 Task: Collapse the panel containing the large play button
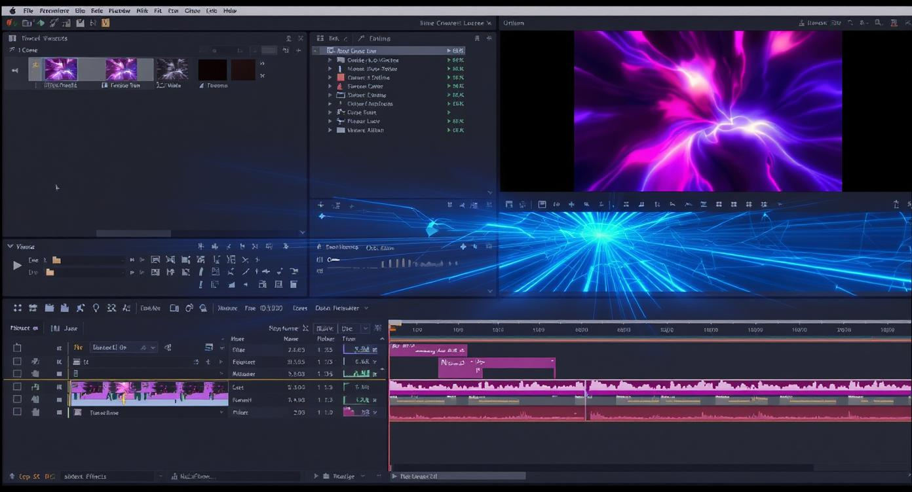click(10, 247)
